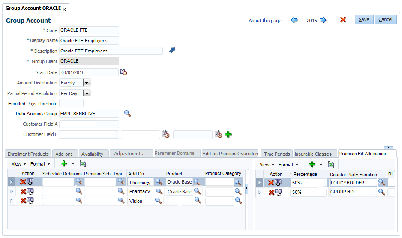This screenshot has height=238, width=402.
Task: Open the Description text editor icon
Action: click(172, 50)
